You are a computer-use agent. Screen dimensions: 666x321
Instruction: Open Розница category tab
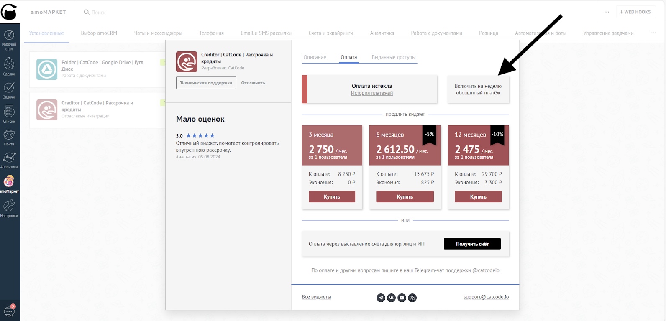[489, 33]
